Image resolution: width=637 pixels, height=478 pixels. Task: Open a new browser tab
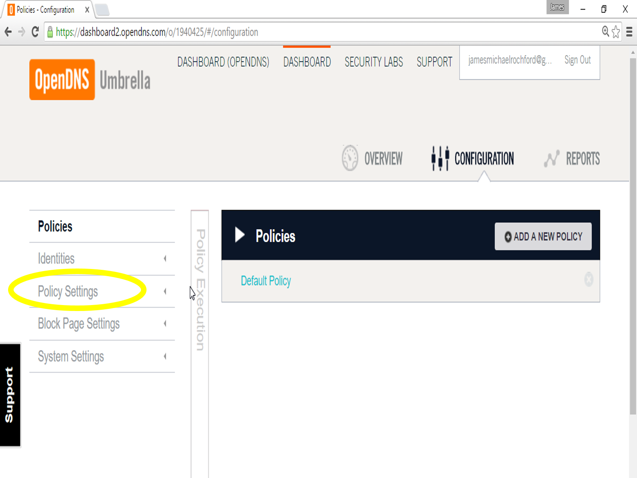click(102, 10)
